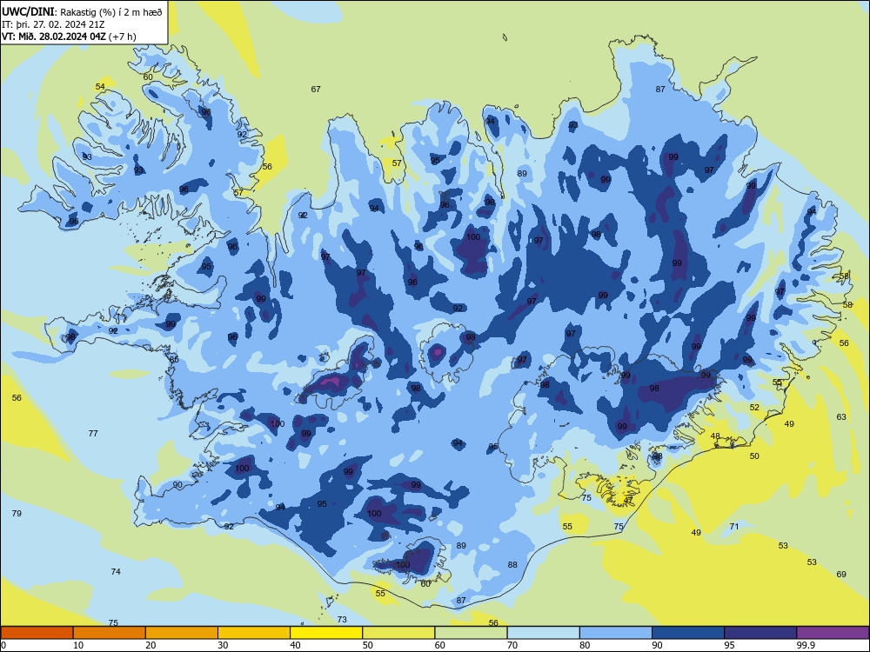Click the humidity value 77 over Faxaflói bay
This screenshot has width=870, height=652.
(93, 433)
